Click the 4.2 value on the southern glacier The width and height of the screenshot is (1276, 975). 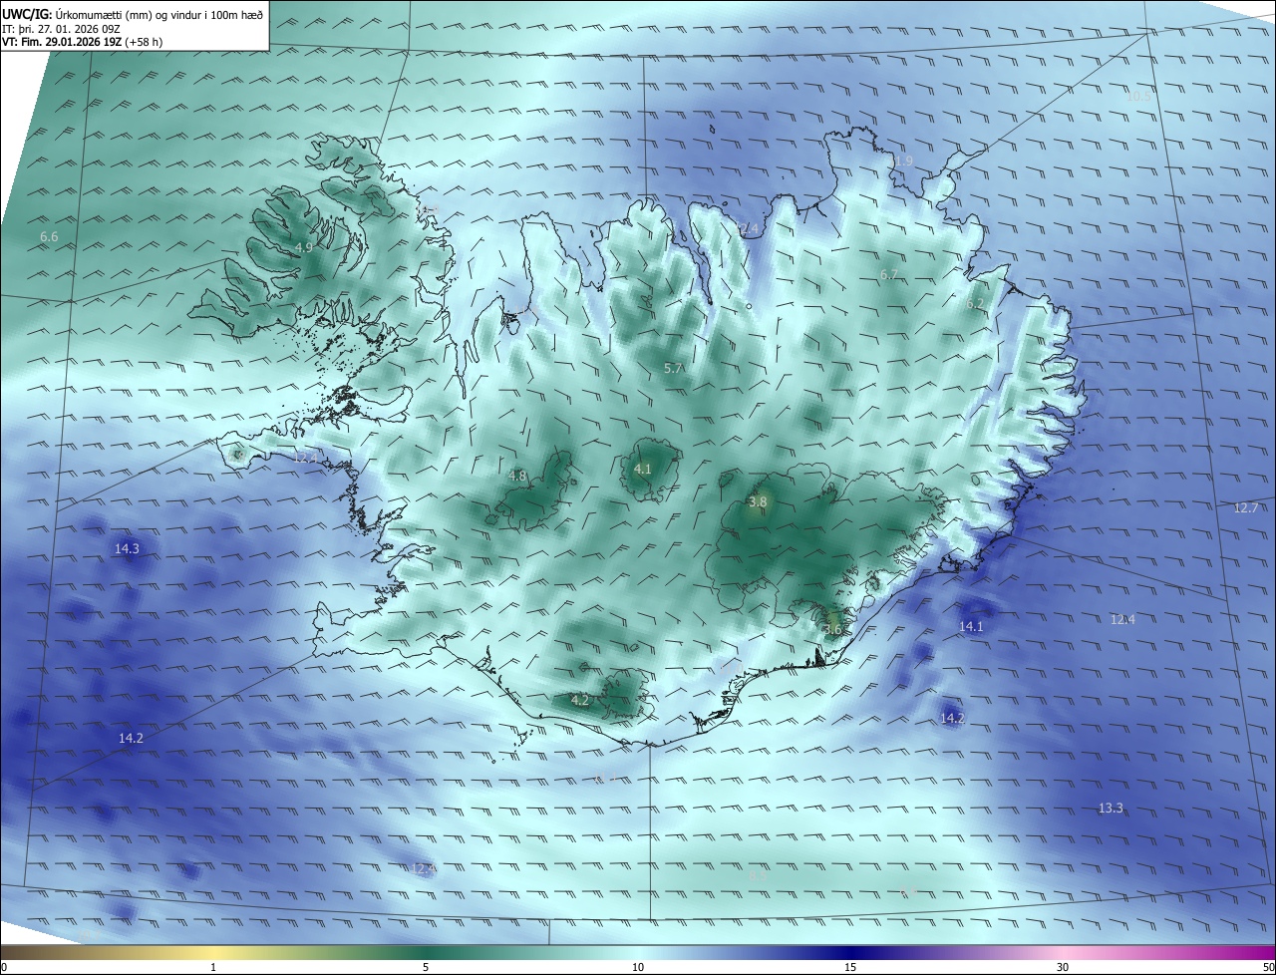click(x=580, y=701)
